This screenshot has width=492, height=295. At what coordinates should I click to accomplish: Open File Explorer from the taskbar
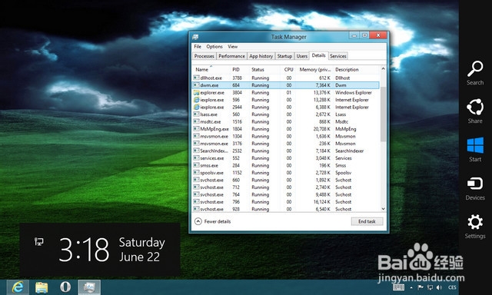[x=42, y=287]
